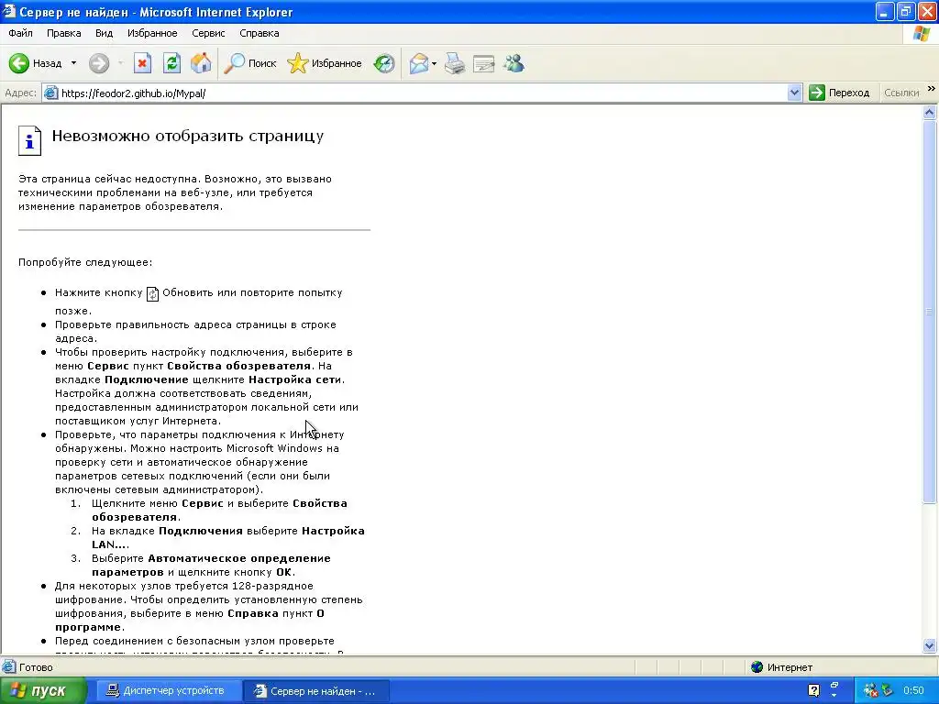Viewport: 939px width, 704px height.
Task: Click the scrollbar up arrow
Action: (930, 112)
